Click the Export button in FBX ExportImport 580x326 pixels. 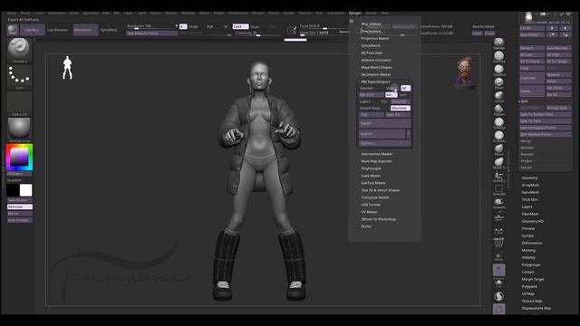(x=384, y=123)
